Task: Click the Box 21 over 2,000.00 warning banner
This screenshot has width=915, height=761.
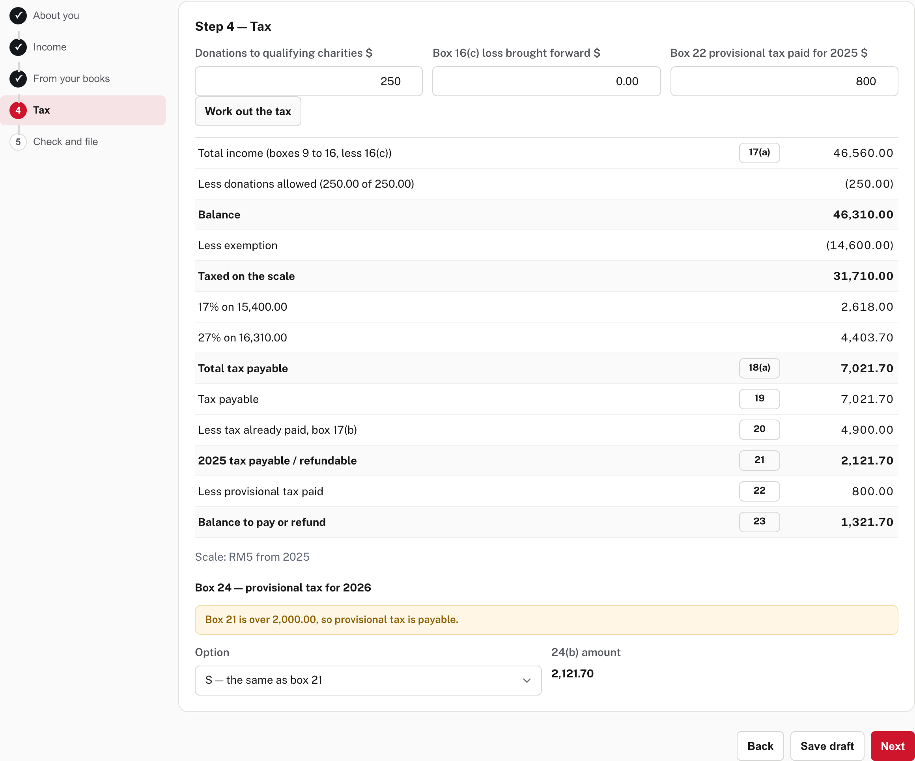Action: [546, 620]
